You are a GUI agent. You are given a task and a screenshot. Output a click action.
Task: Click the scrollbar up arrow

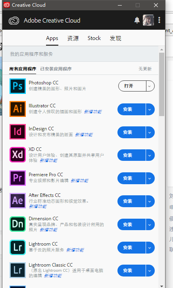(x=161, y=50)
